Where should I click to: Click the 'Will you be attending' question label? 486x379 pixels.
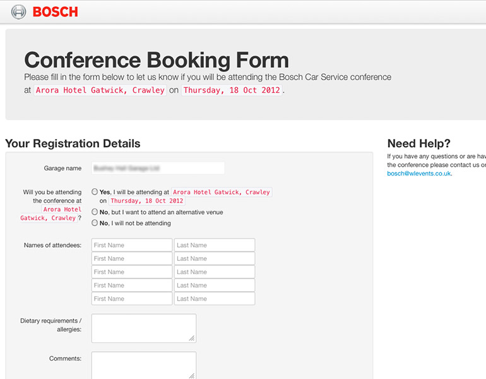click(x=51, y=205)
